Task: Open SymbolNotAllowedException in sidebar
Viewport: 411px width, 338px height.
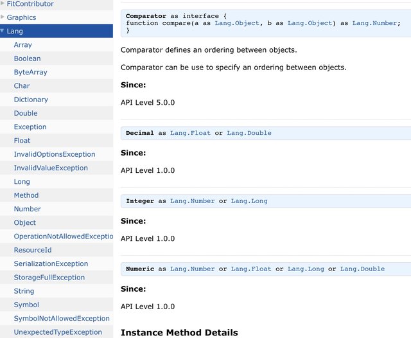Action: click(62, 318)
